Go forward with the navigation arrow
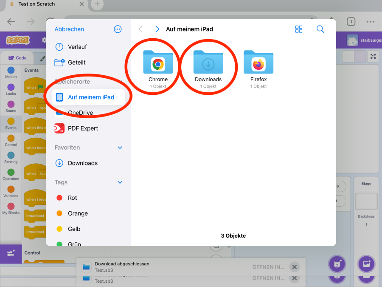This screenshot has width=382, height=287. click(x=157, y=29)
